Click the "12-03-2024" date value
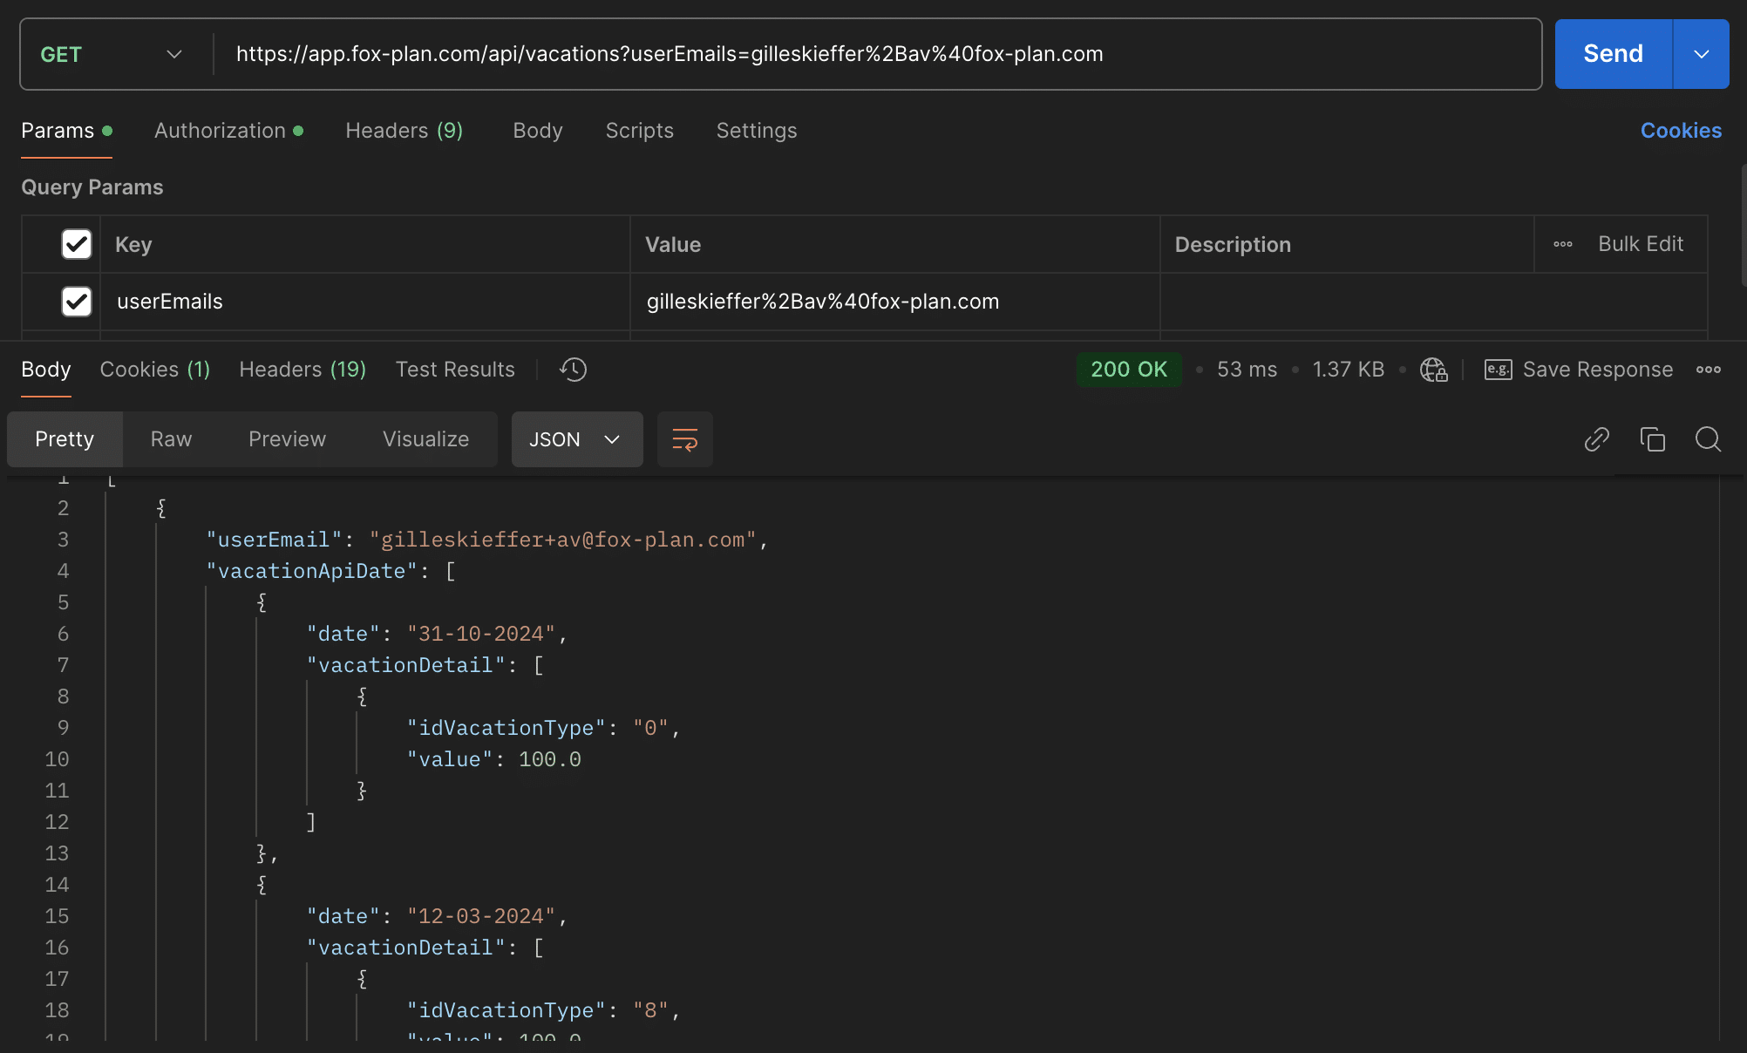Image resolution: width=1747 pixels, height=1053 pixels. click(x=481, y=916)
